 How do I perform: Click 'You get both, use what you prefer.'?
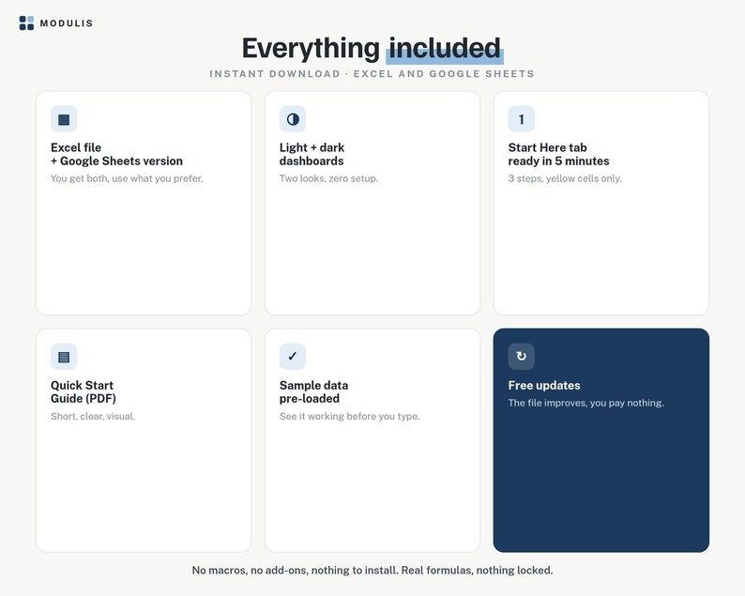tap(127, 178)
